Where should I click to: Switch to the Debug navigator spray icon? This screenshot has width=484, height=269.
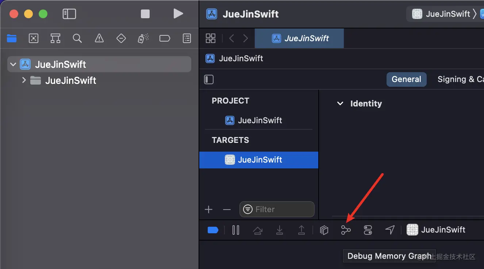pos(143,38)
